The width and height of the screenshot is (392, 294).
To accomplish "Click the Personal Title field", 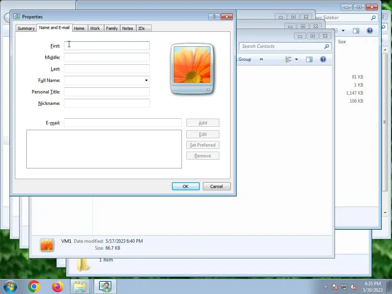I will 107,92.
